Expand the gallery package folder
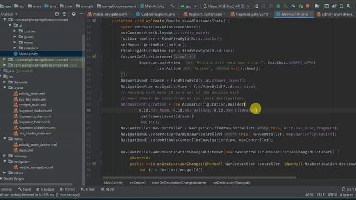This screenshot has height=200, width=356. click(x=15, y=37)
